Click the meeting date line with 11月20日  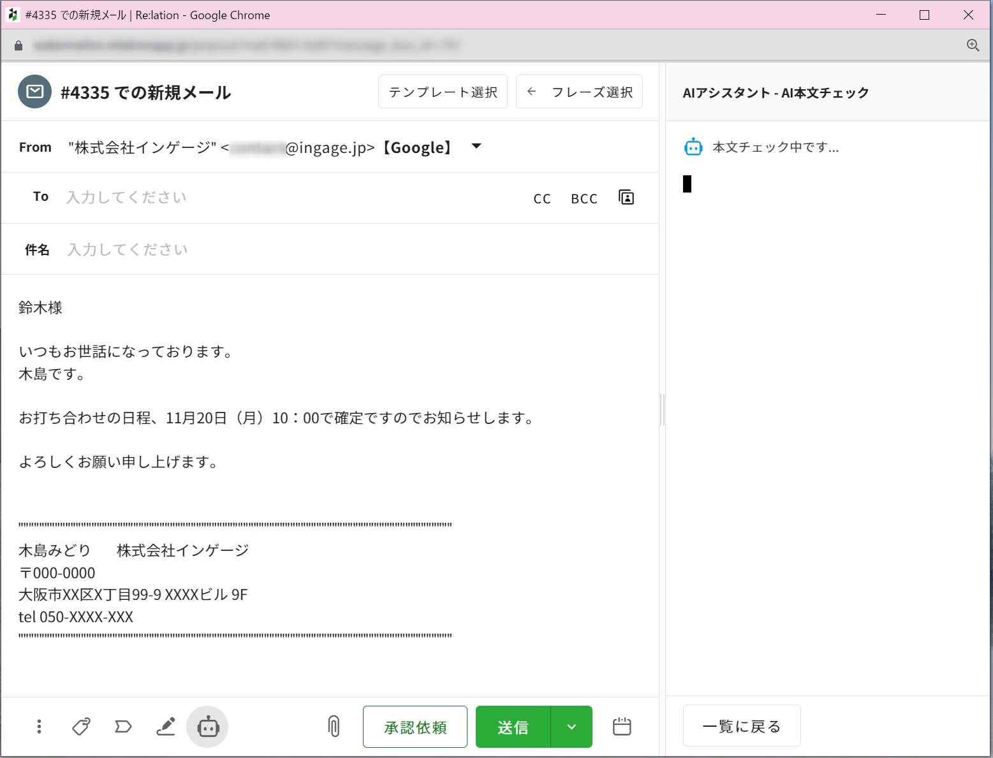click(277, 418)
